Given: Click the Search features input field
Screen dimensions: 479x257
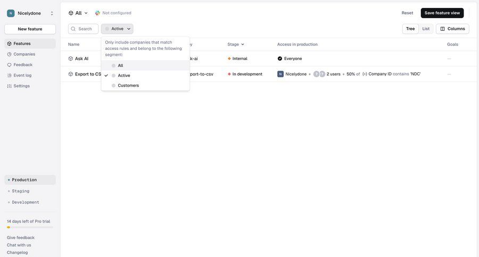Looking at the screenshot, I should click(x=83, y=29).
